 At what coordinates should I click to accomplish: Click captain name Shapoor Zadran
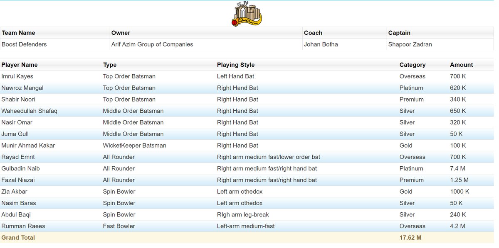coord(410,44)
